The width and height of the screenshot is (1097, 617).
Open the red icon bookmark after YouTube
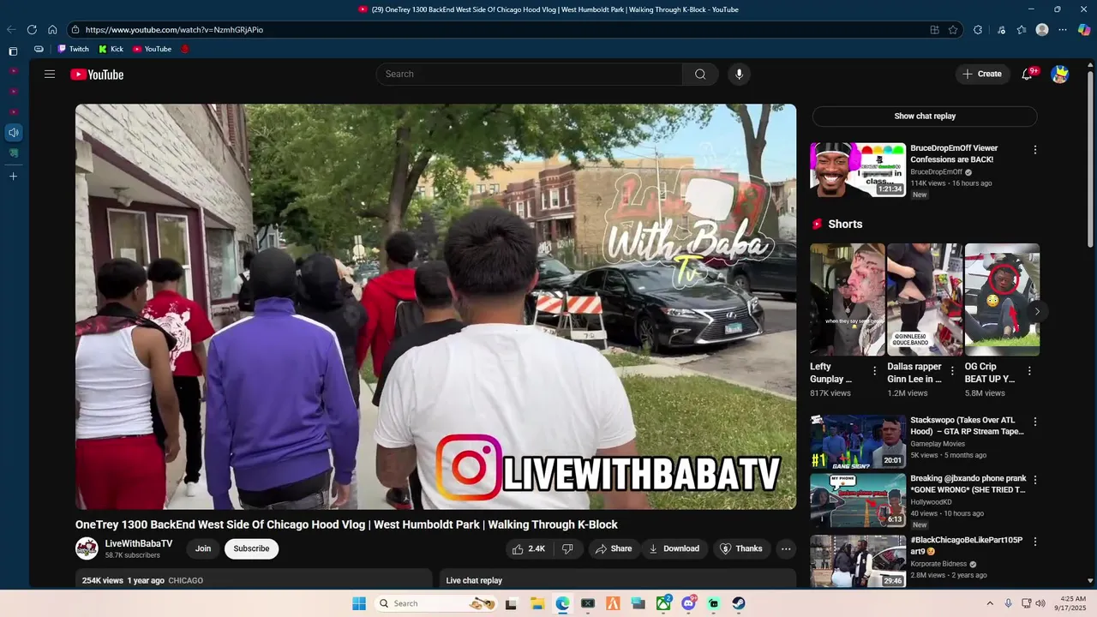pyautogui.click(x=184, y=49)
